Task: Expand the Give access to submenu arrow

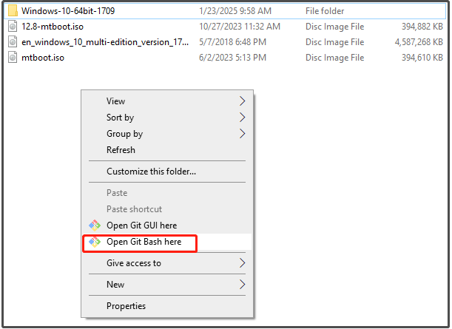Action: [x=242, y=263]
